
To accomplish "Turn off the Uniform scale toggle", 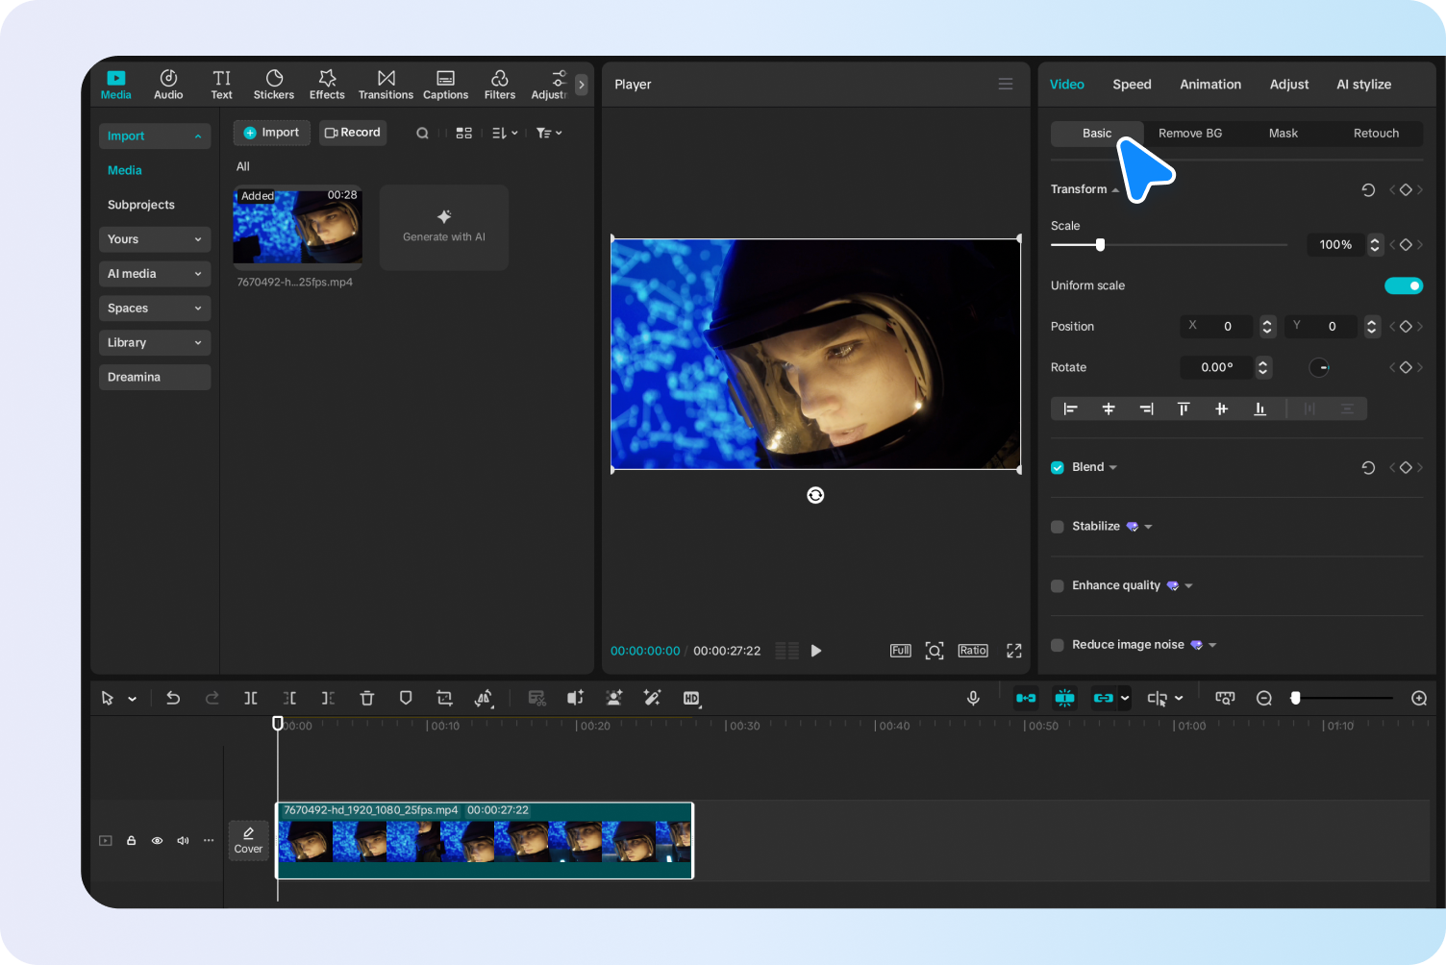I will pos(1404,285).
